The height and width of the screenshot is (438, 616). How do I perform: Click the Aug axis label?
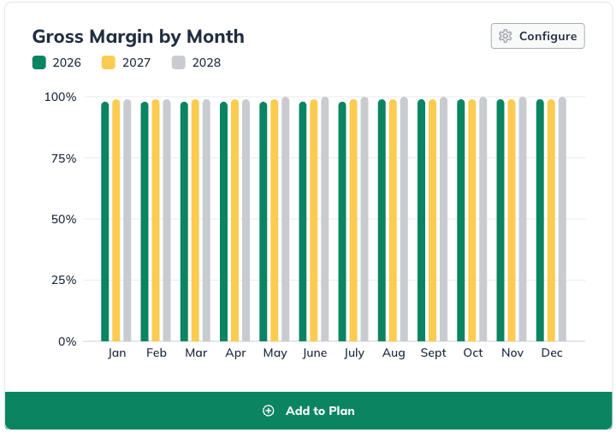(x=394, y=352)
